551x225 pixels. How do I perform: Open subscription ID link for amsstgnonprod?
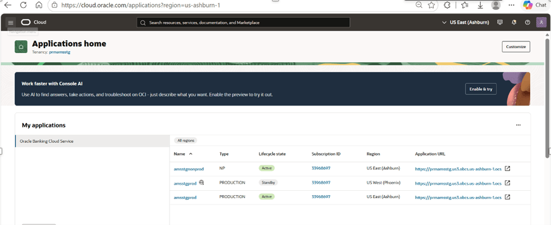tap(321, 168)
